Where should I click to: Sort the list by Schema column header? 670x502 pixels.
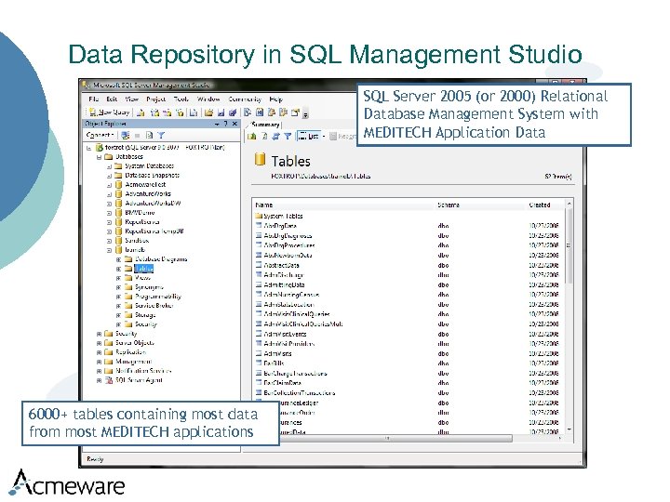(479, 205)
